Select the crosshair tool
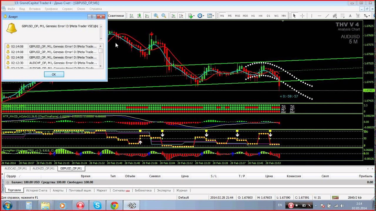 [x=302, y=16]
